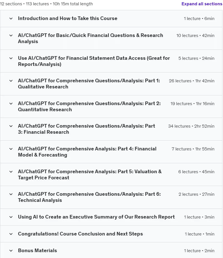
Task: Select Introduction and How to Take this Course title
Action: 68,18
